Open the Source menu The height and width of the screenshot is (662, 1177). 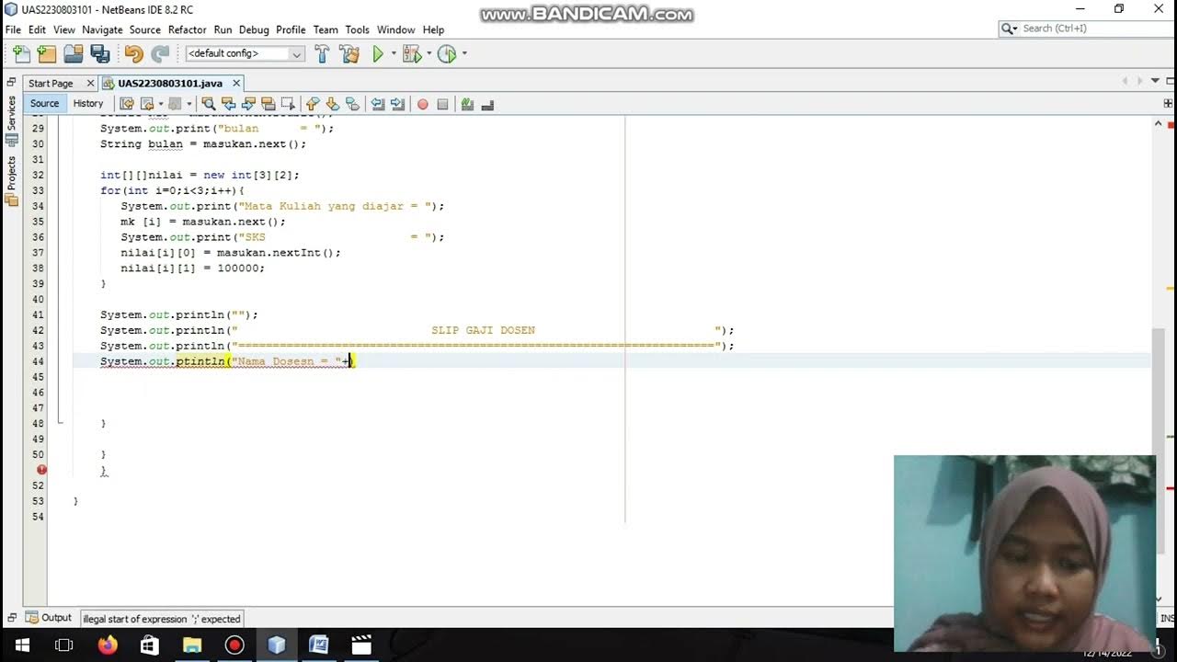coord(144,29)
